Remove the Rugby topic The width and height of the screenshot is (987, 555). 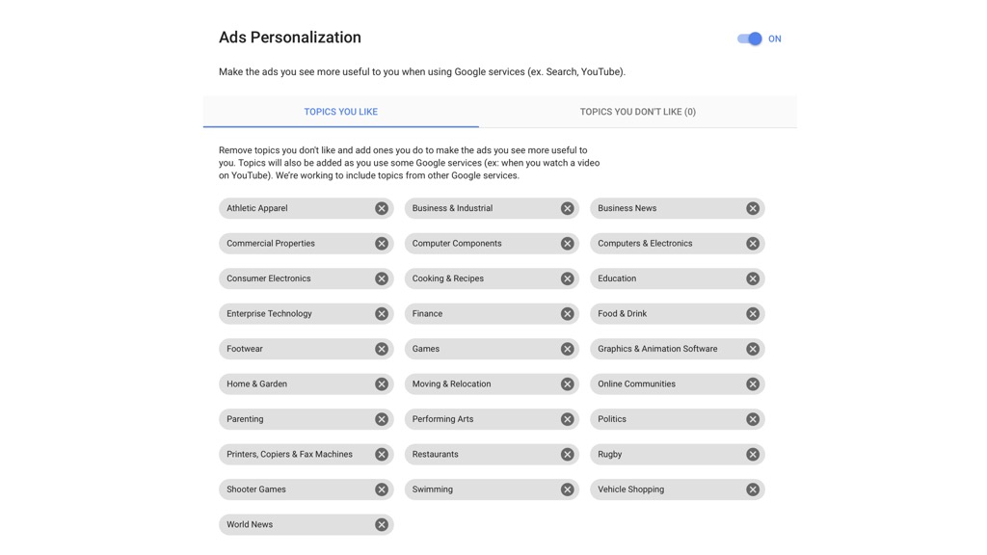(x=753, y=455)
